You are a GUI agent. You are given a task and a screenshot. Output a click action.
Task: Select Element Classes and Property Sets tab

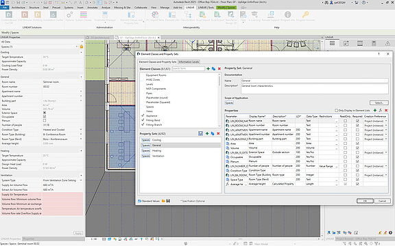(158, 61)
